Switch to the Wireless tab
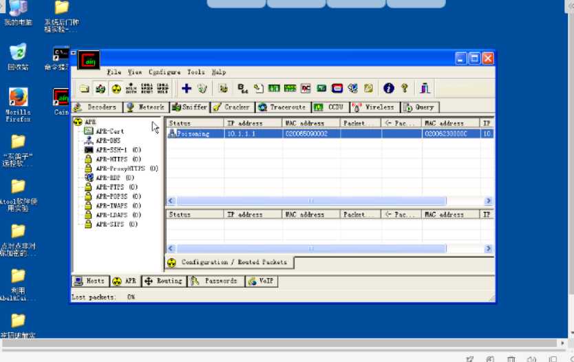 (x=375, y=107)
